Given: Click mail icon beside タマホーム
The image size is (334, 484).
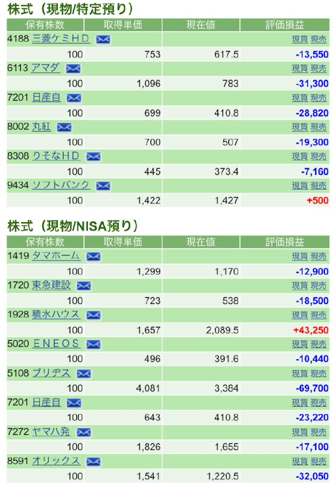Looking at the screenshot, I should 94,257.
